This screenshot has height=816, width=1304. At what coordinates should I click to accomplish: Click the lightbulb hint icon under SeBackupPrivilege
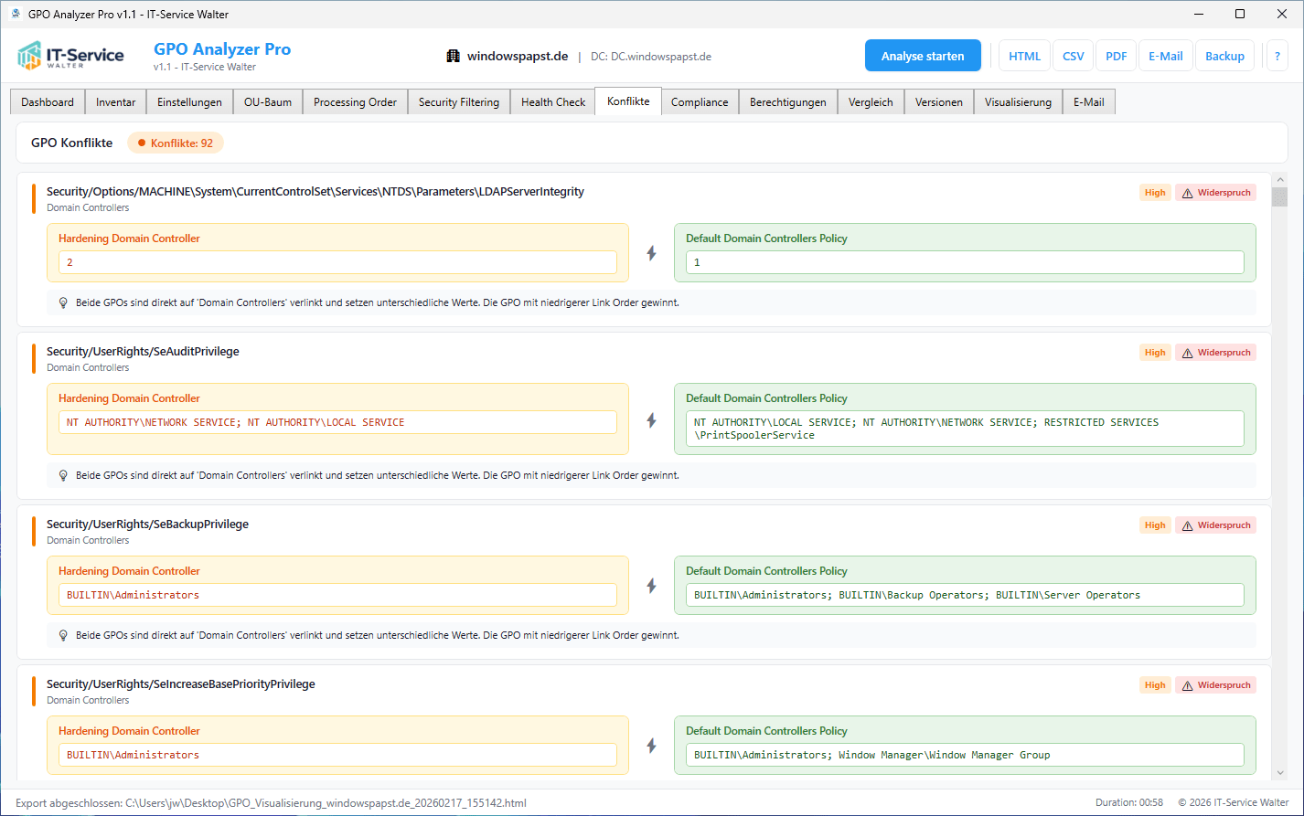[63, 635]
